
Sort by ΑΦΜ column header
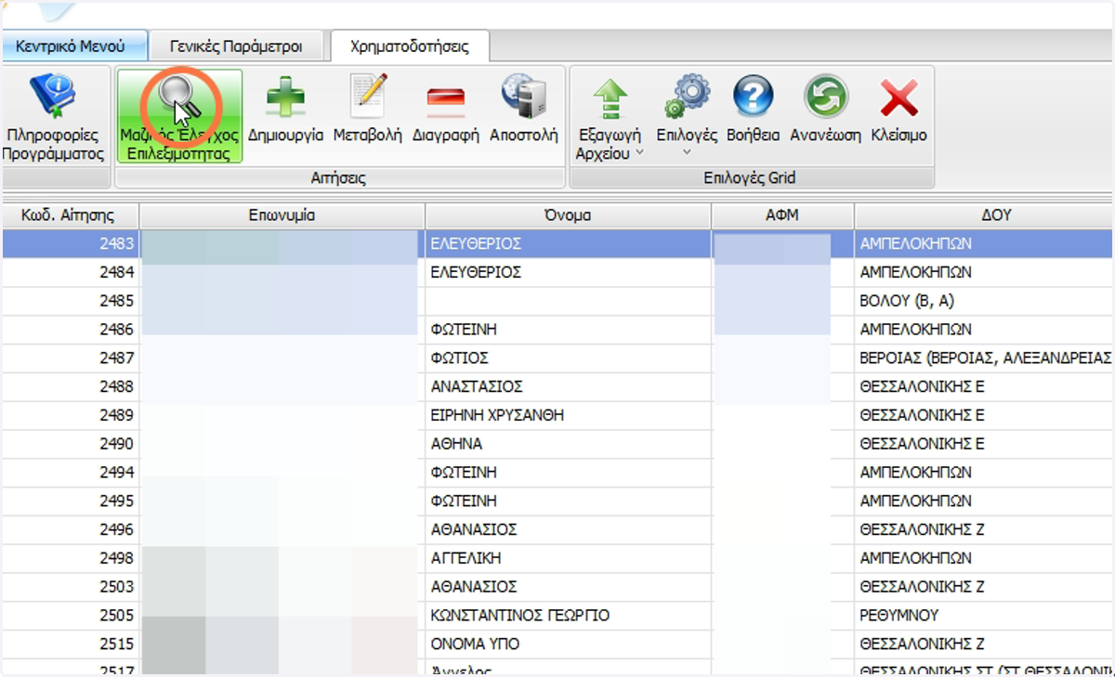click(782, 215)
